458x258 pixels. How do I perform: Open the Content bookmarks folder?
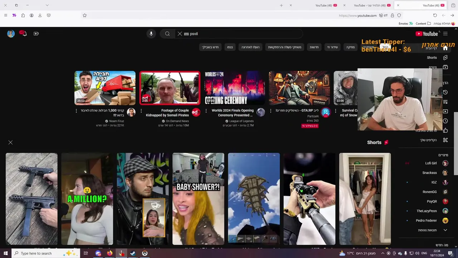423,24
